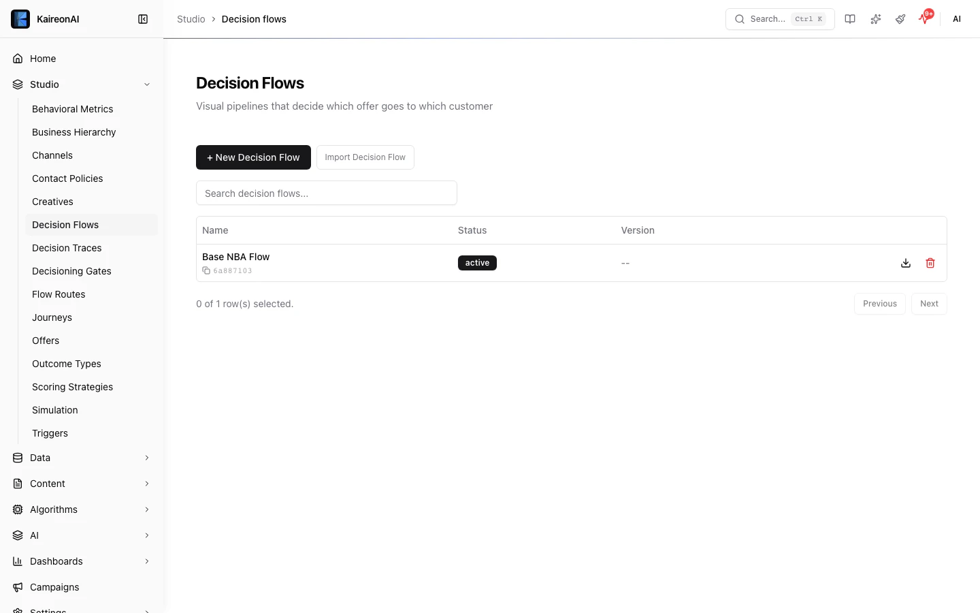Image resolution: width=980 pixels, height=613 pixels.
Task: Open the Simulation page
Action: click(x=91, y=410)
